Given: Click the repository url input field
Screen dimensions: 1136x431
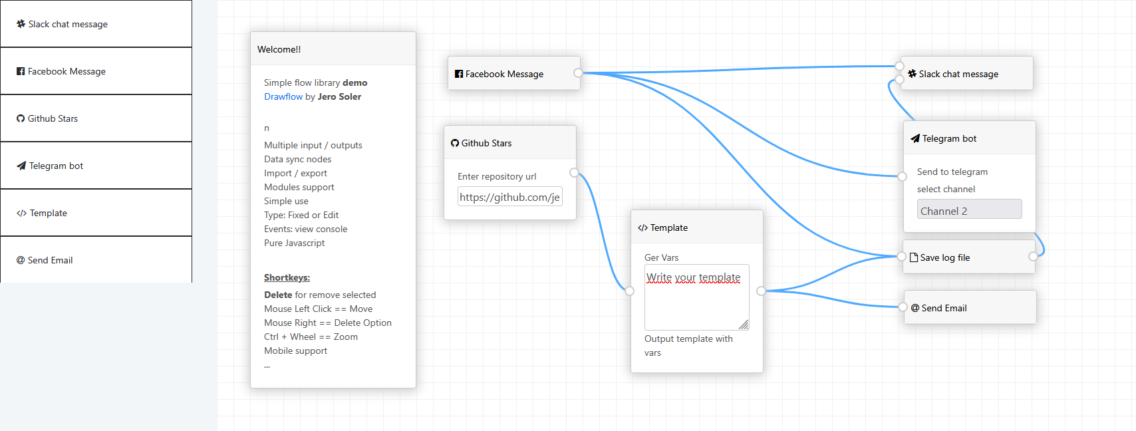Looking at the screenshot, I should point(510,196).
